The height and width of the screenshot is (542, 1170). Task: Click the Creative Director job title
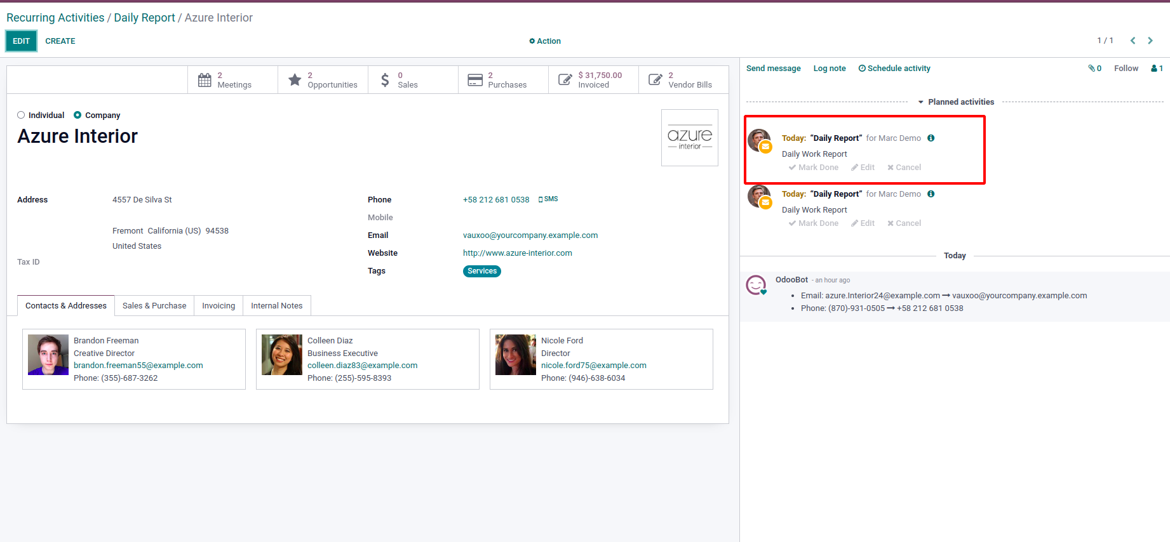(x=104, y=354)
